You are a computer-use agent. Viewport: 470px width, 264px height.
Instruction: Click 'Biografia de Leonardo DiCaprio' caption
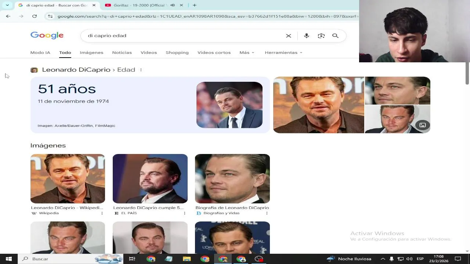tap(232, 208)
